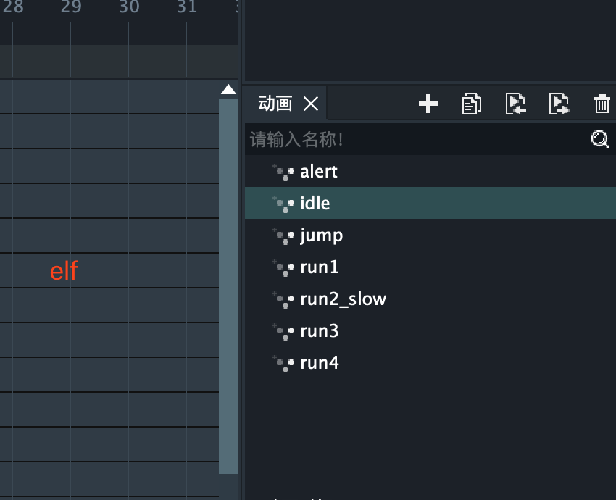Image resolution: width=616 pixels, height=500 pixels.
Task: Click the timeline scrollbar up arrow
Action: [x=228, y=90]
